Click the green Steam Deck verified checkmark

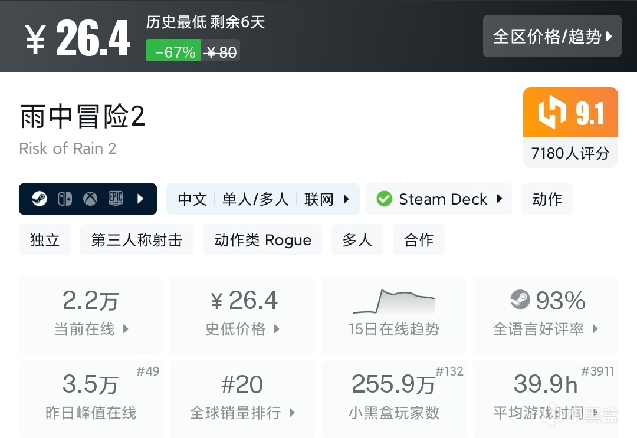[x=384, y=199]
